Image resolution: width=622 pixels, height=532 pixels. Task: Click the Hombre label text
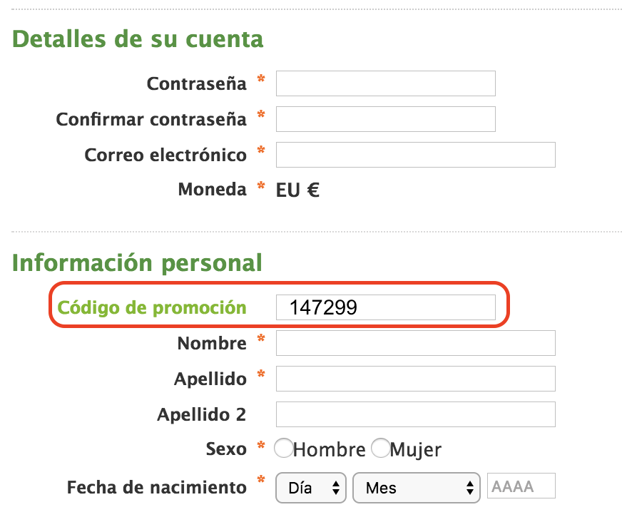click(x=330, y=449)
